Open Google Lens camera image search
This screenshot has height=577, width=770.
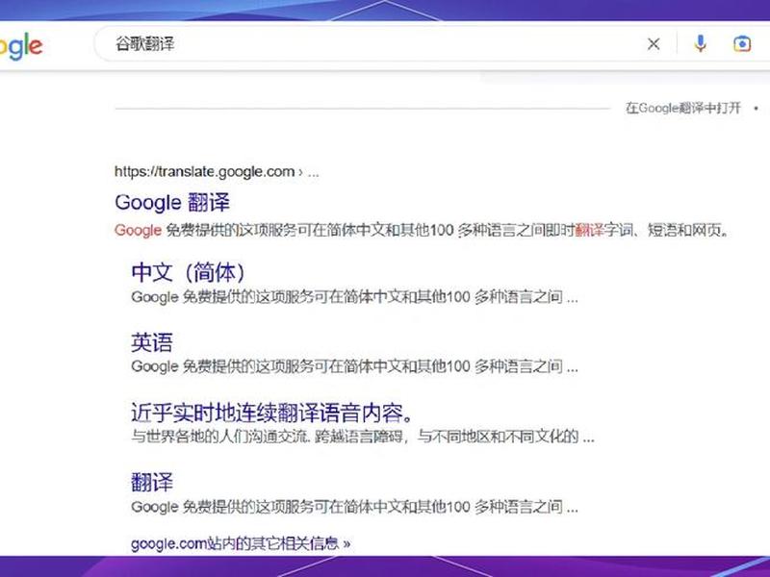point(742,43)
